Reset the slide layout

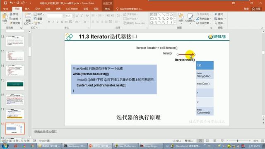click(38, 19)
